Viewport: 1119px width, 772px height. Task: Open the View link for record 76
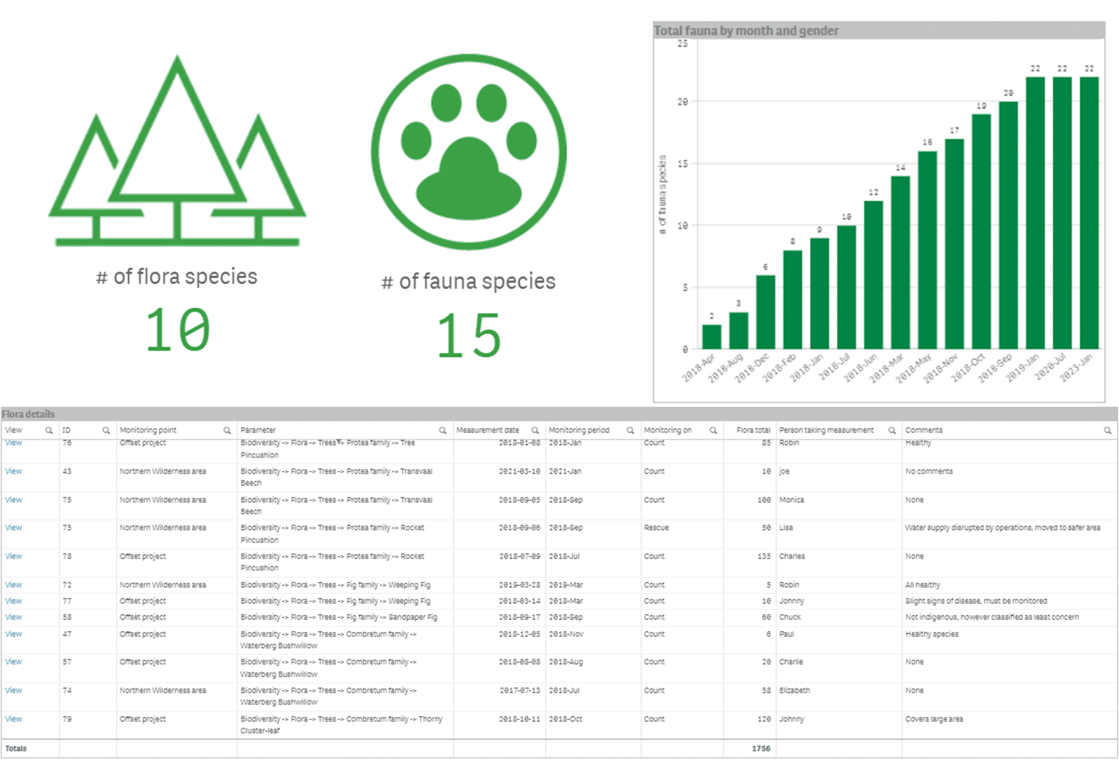click(x=13, y=442)
